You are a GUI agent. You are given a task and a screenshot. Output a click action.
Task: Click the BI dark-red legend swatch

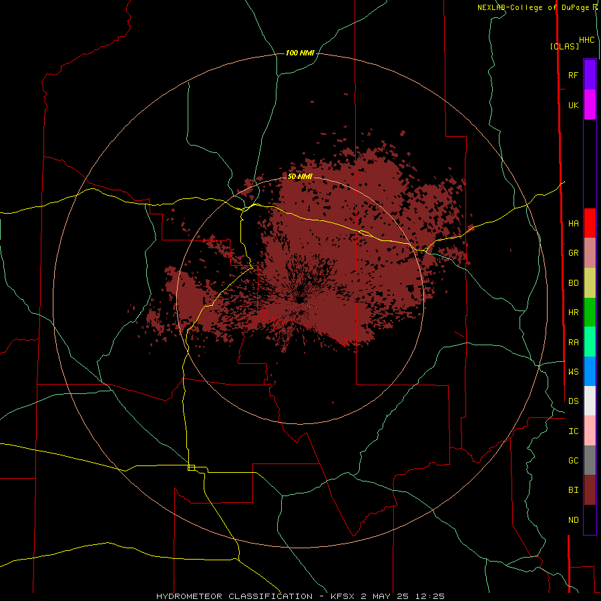point(590,490)
